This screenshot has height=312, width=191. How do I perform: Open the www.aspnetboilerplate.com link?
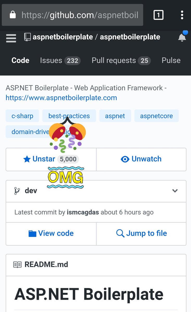point(61,98)
